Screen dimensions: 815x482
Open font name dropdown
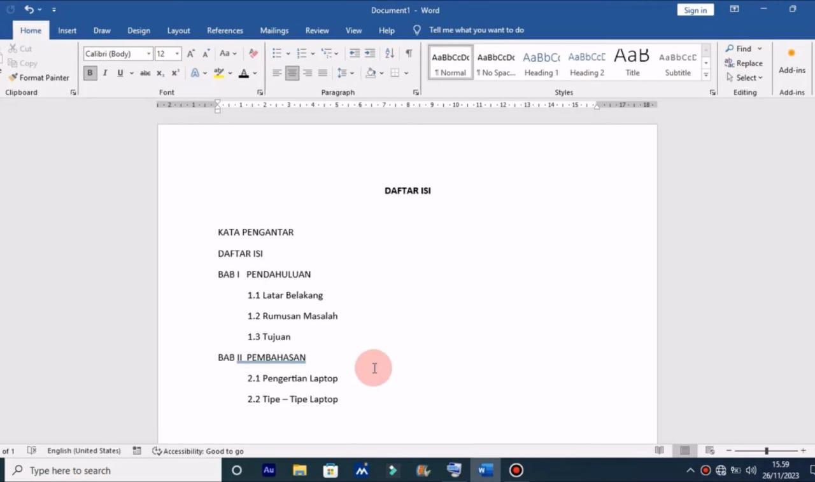[x=148, y=53]
